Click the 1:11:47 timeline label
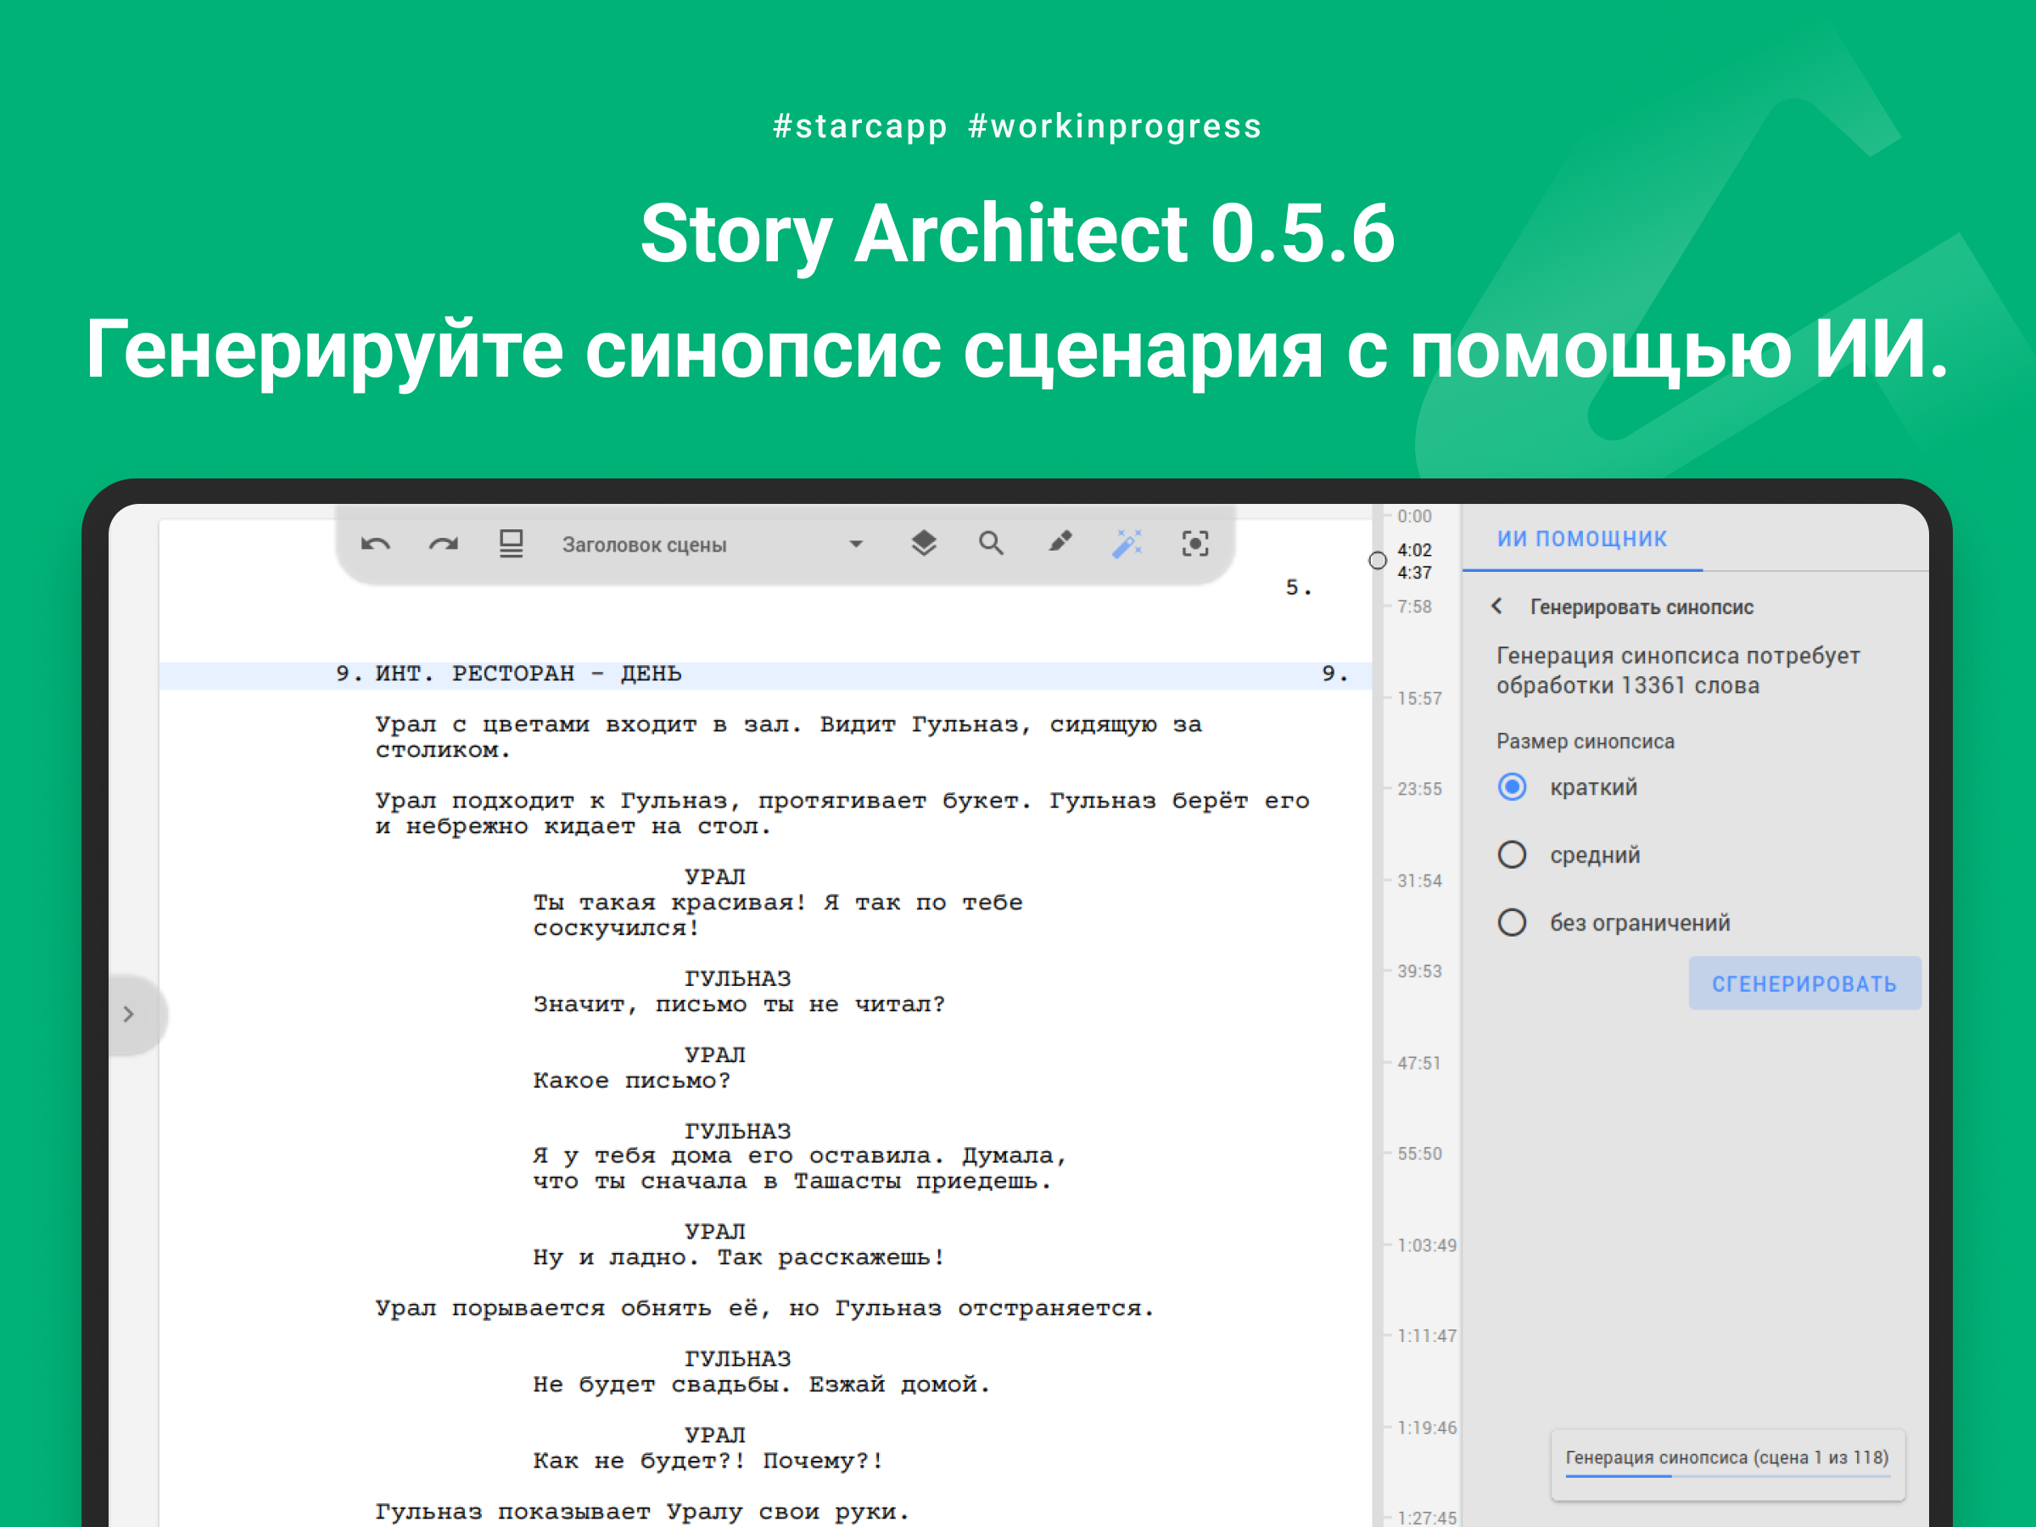 pos(1427,1335)
